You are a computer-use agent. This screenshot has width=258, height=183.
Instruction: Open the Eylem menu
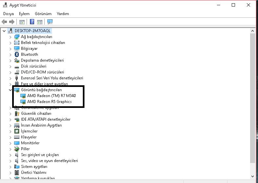[x=24, y=14]
